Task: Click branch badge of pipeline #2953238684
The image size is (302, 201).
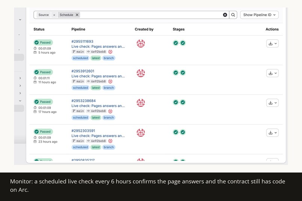Action: click(x=109, y=117)
